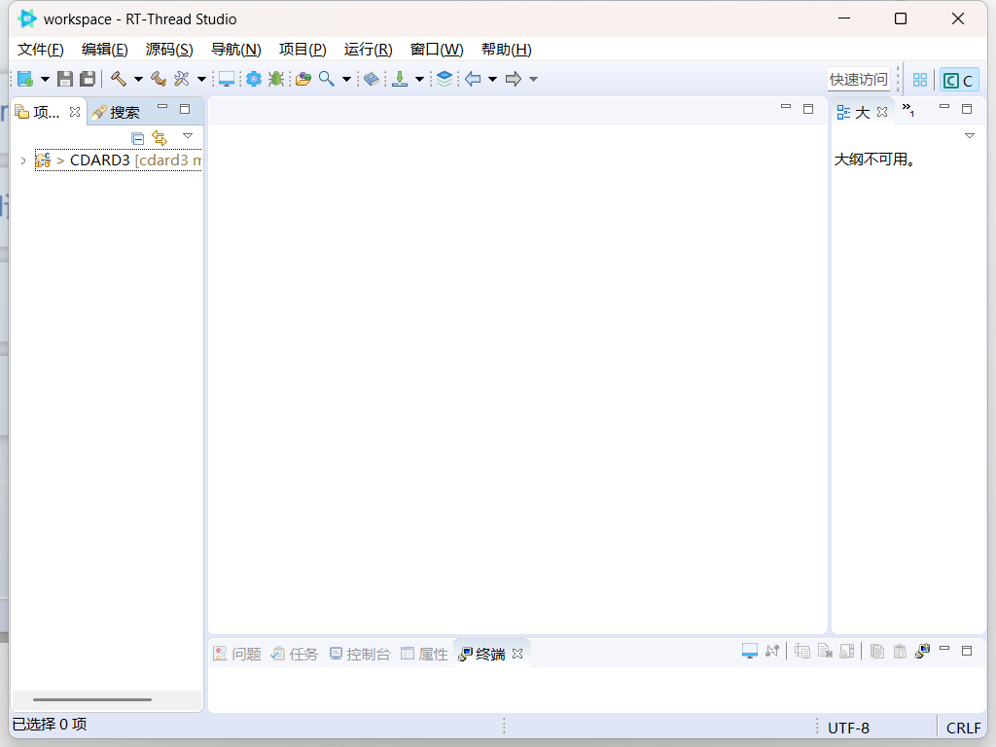This screenshot has width=996, height=747.
Task: Open a terminal with the monitor icon
Action: pos(226,79)
